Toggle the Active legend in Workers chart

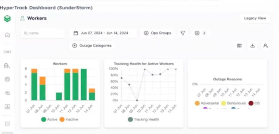coord(49,120)
